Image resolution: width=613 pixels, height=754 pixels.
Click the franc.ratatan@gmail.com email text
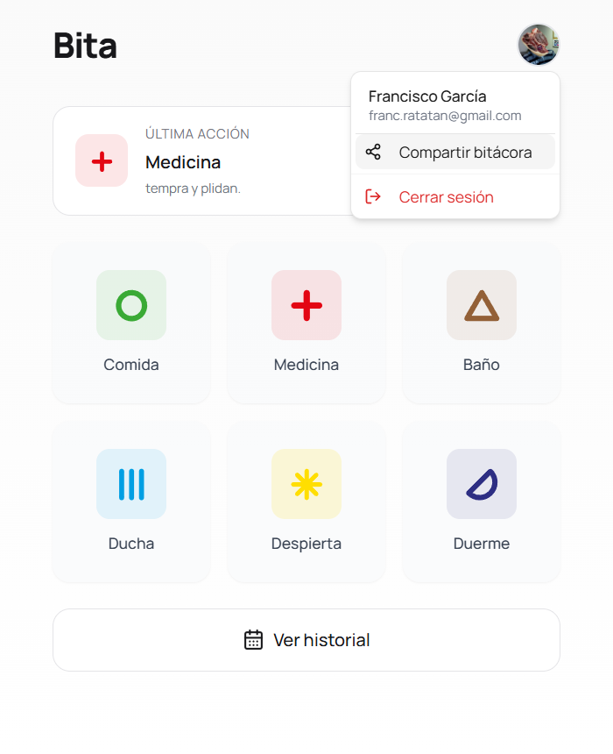445,116
